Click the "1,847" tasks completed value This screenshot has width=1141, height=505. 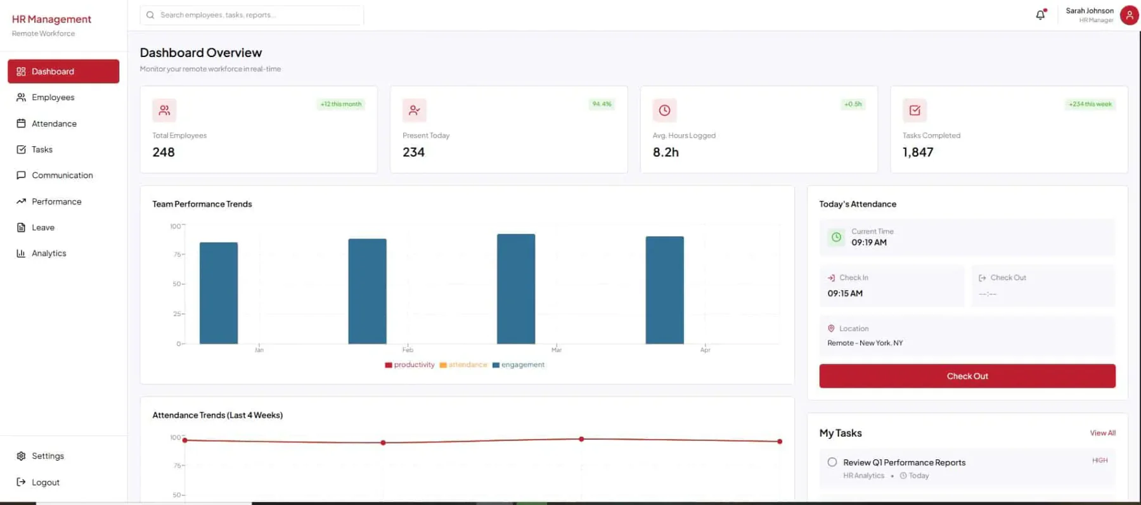coord(918,153)
